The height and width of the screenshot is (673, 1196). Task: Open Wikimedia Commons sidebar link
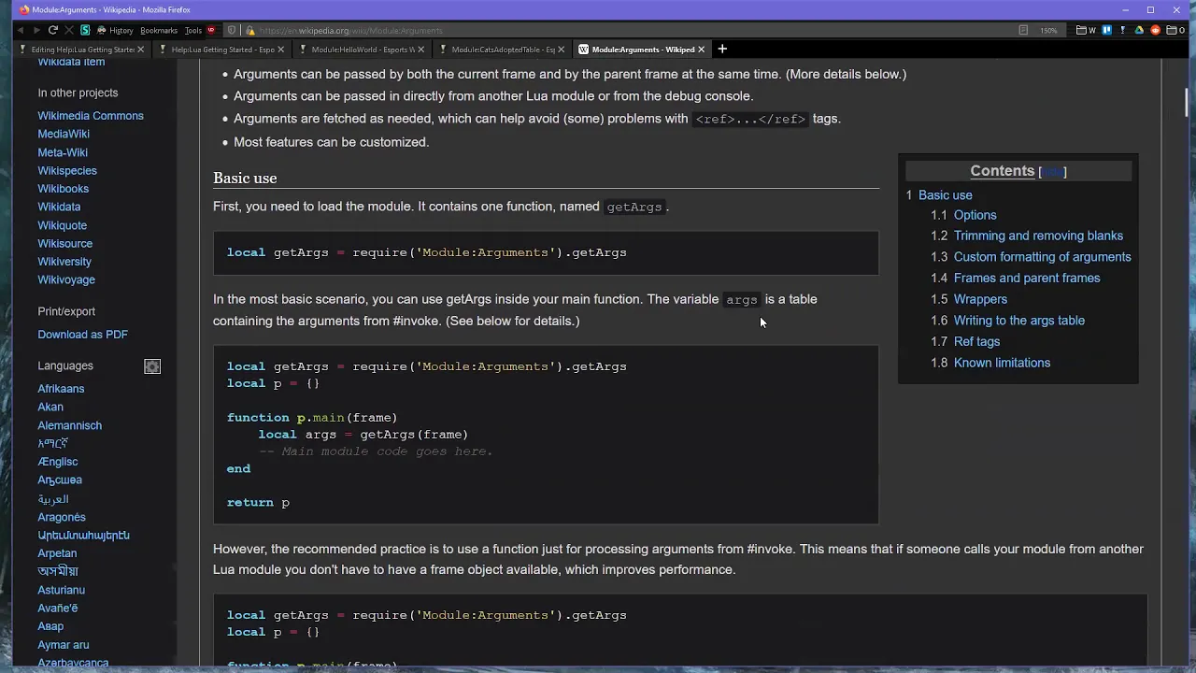point(91,116)
